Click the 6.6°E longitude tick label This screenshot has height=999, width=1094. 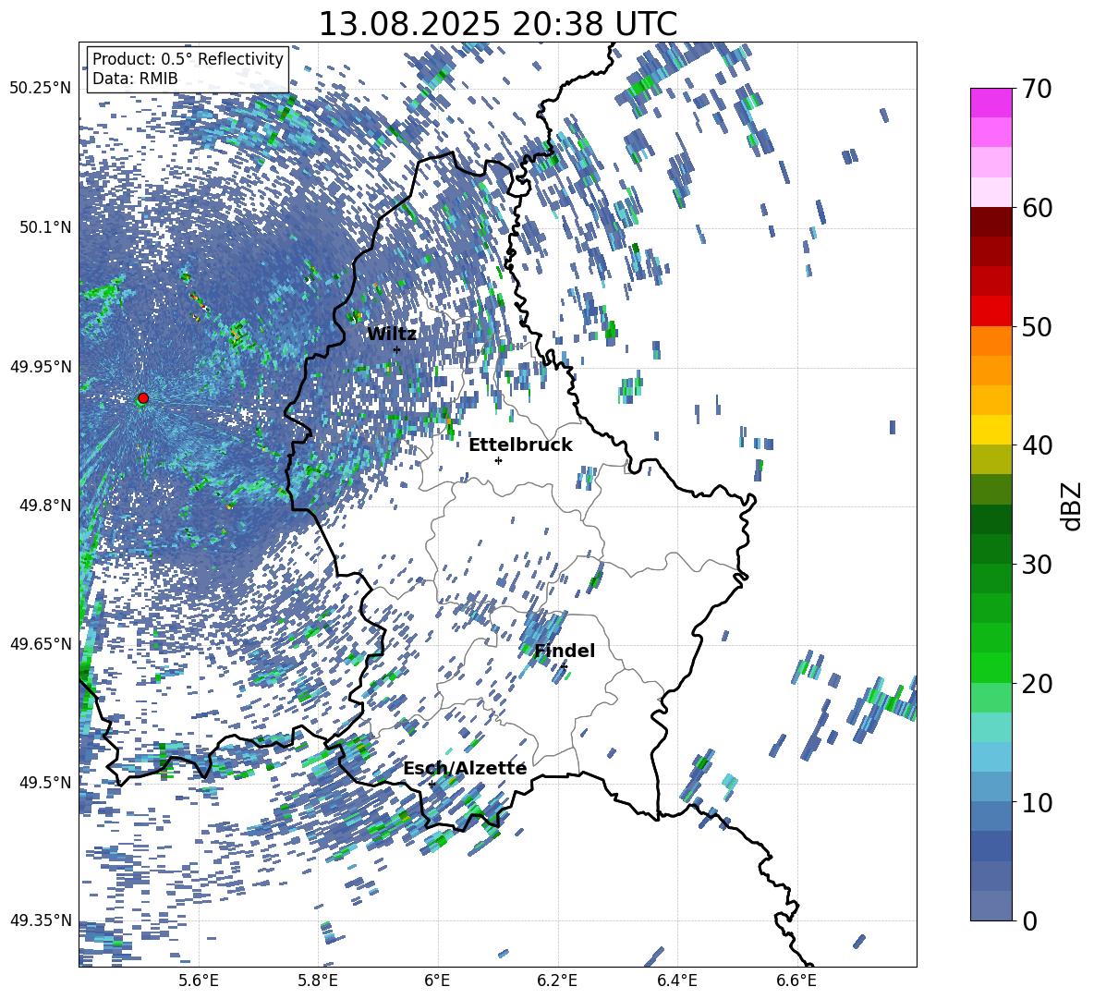click(796, 981)
